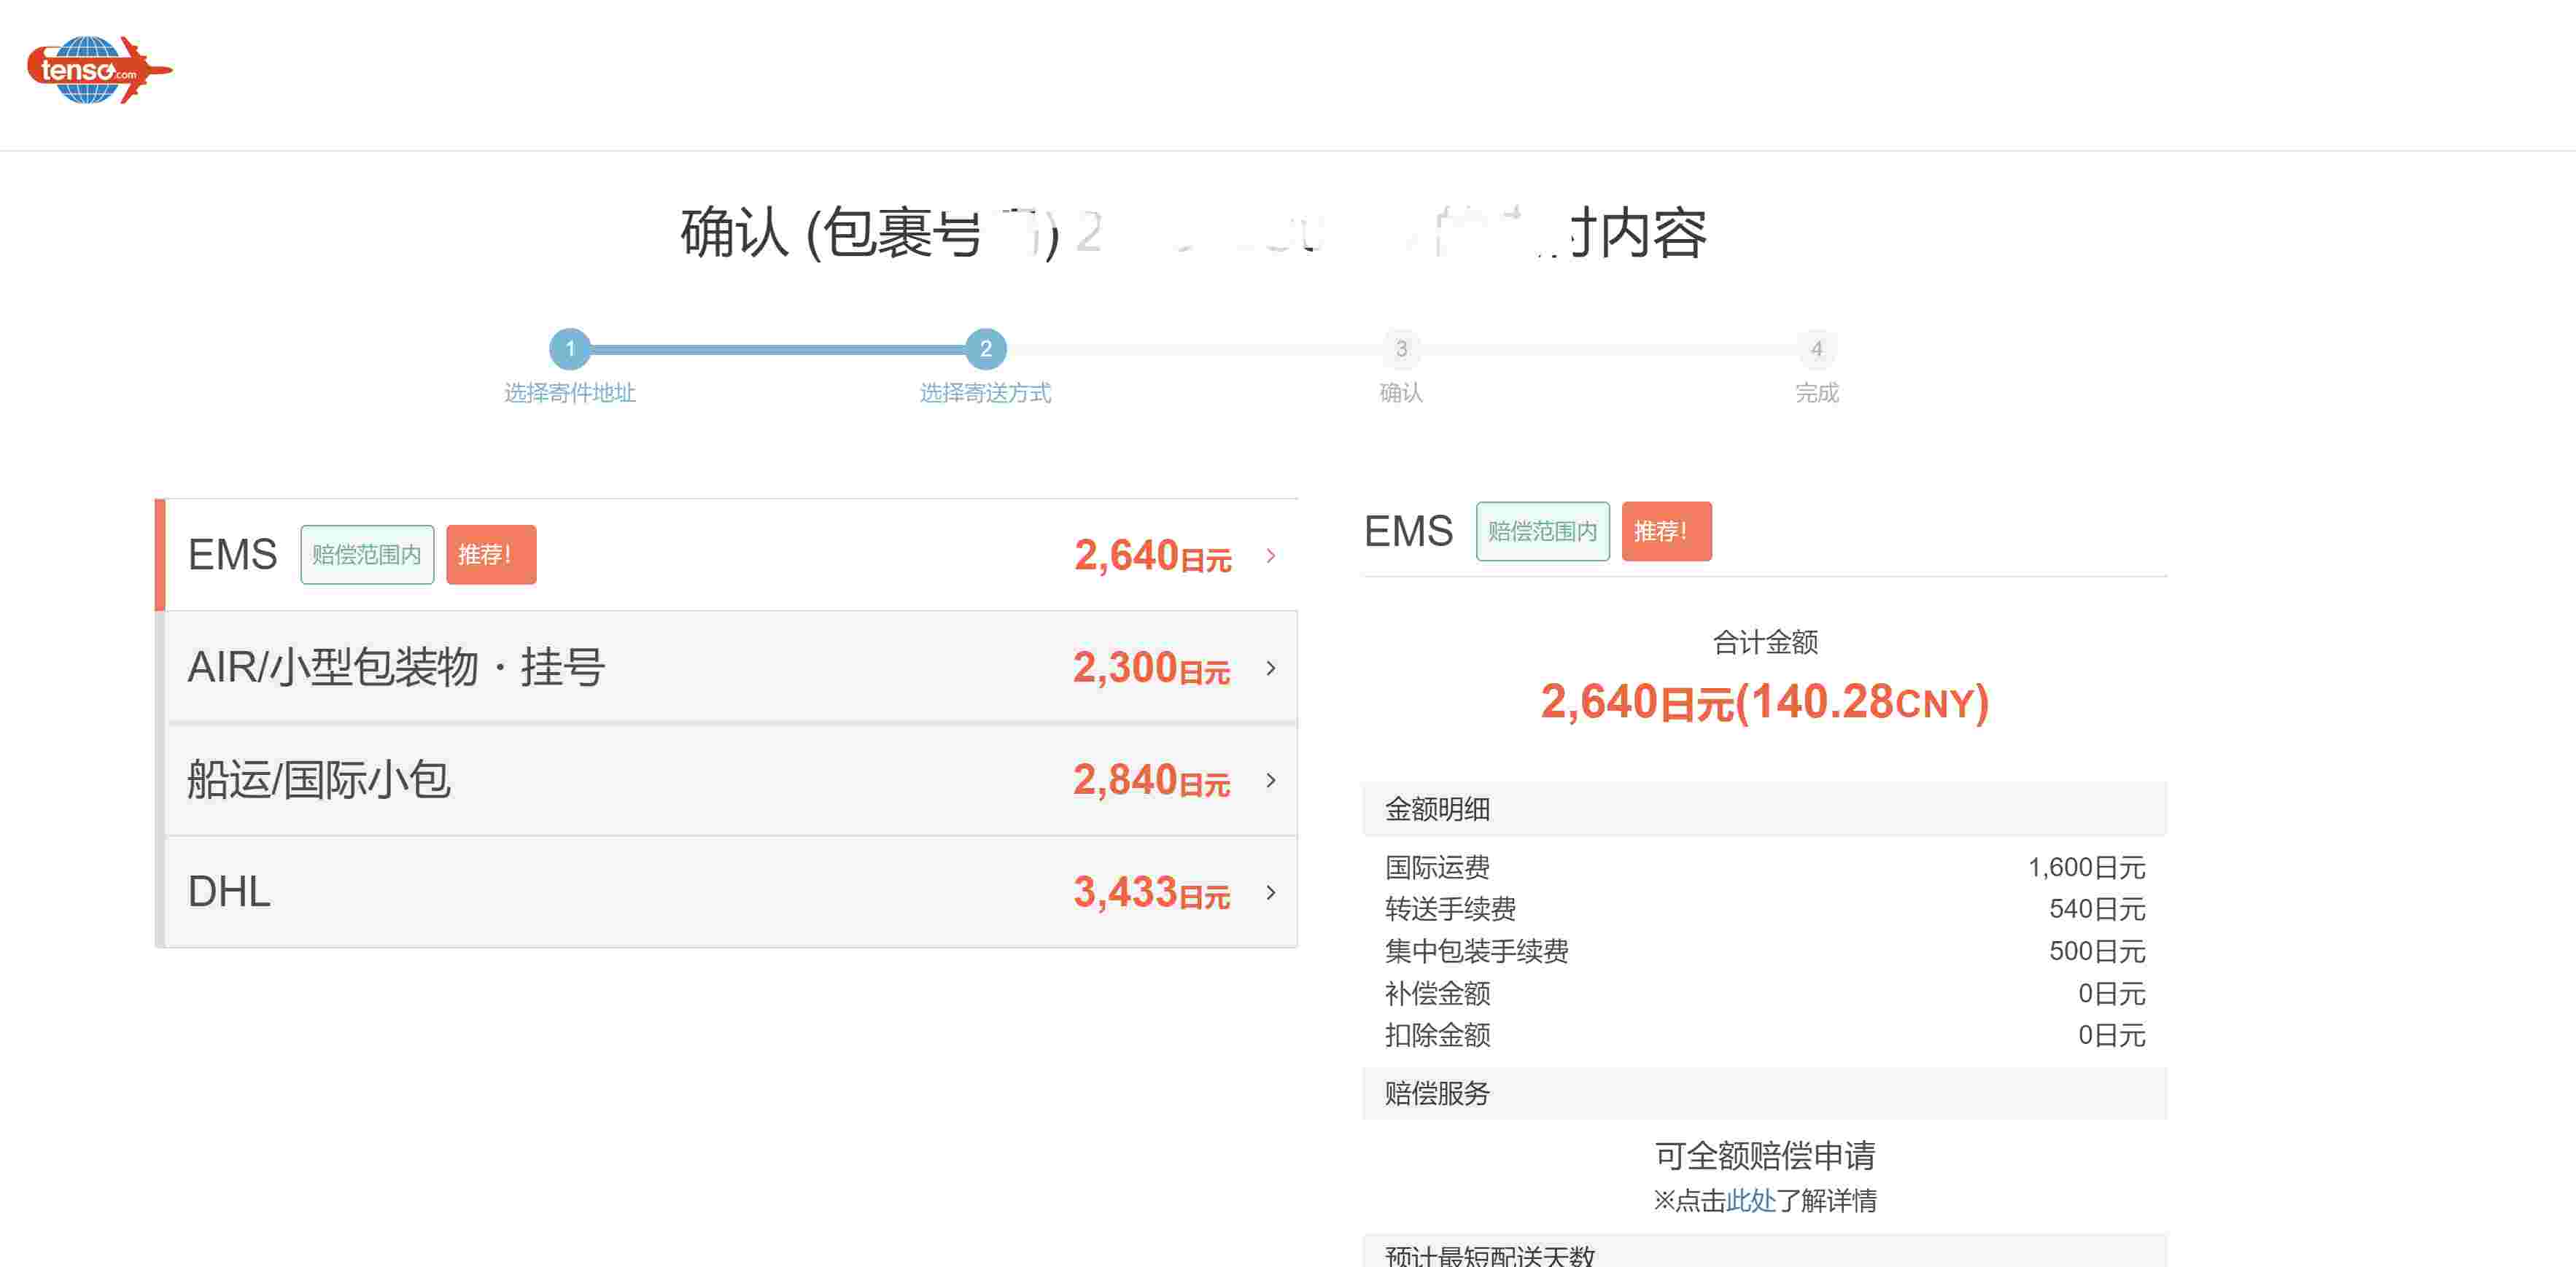The width and height of the screenshot is (2576, 1267).
Task: Click the 国际运费 1,600日元 line
Action: click(x=1765, y=868)
